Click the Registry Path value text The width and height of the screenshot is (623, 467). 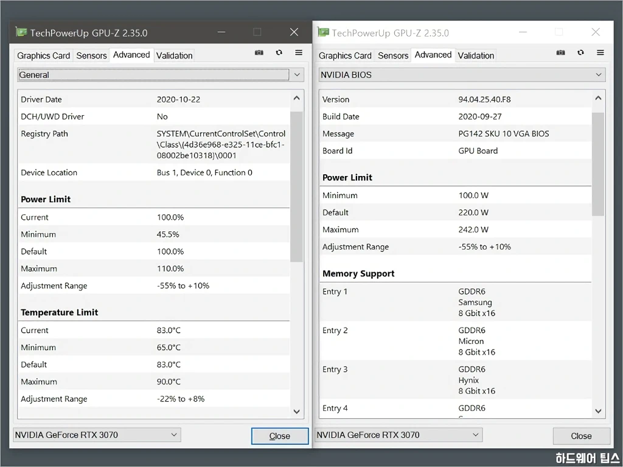[x=221, y=144]
